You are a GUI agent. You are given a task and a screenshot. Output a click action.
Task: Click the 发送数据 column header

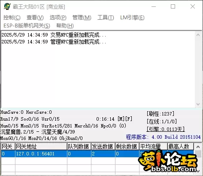103,146
